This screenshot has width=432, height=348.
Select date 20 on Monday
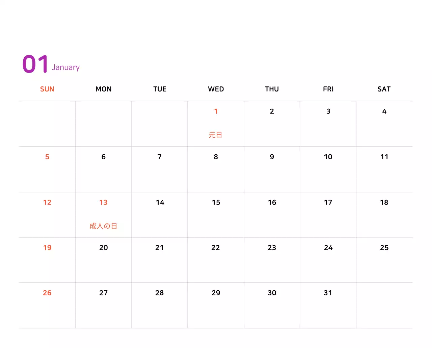(104, 248)
